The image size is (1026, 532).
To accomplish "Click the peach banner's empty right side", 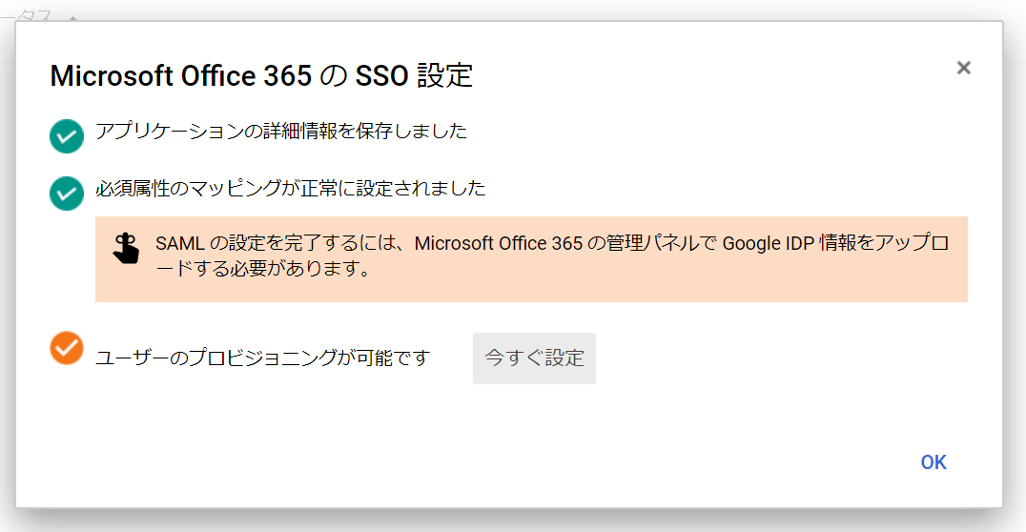I will click(667, 285).
